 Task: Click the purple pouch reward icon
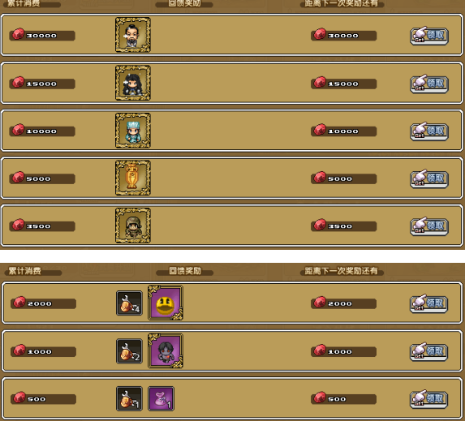pos(161,398)
